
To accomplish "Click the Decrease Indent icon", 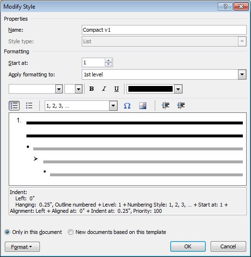I will point(165,106).
